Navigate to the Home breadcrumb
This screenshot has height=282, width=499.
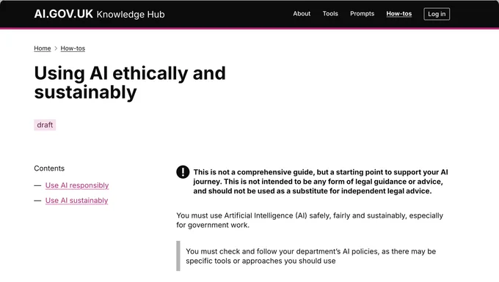(x=43, y=48)
